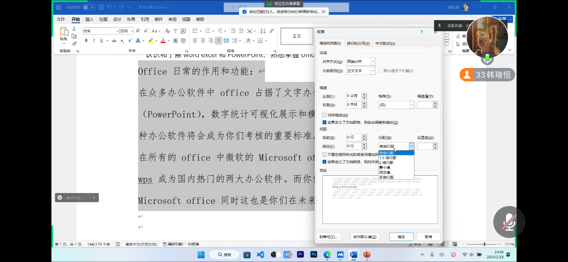568x262 pixels.
Task: Decrease indent icon in paragraph group
Action: [234, 31]
